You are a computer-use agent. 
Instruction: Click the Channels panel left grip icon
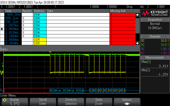tap(142, 36)
